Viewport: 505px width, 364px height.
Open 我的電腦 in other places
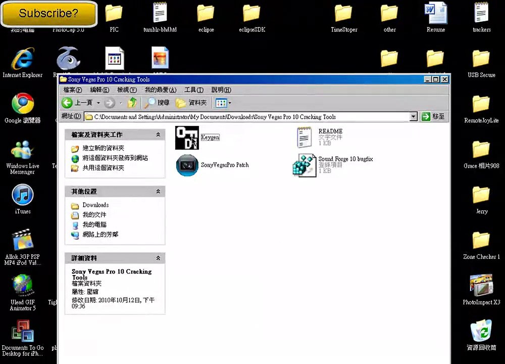(x=94, y=224)
